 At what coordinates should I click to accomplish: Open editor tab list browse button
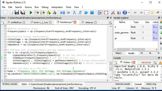(x=3, y=22)
